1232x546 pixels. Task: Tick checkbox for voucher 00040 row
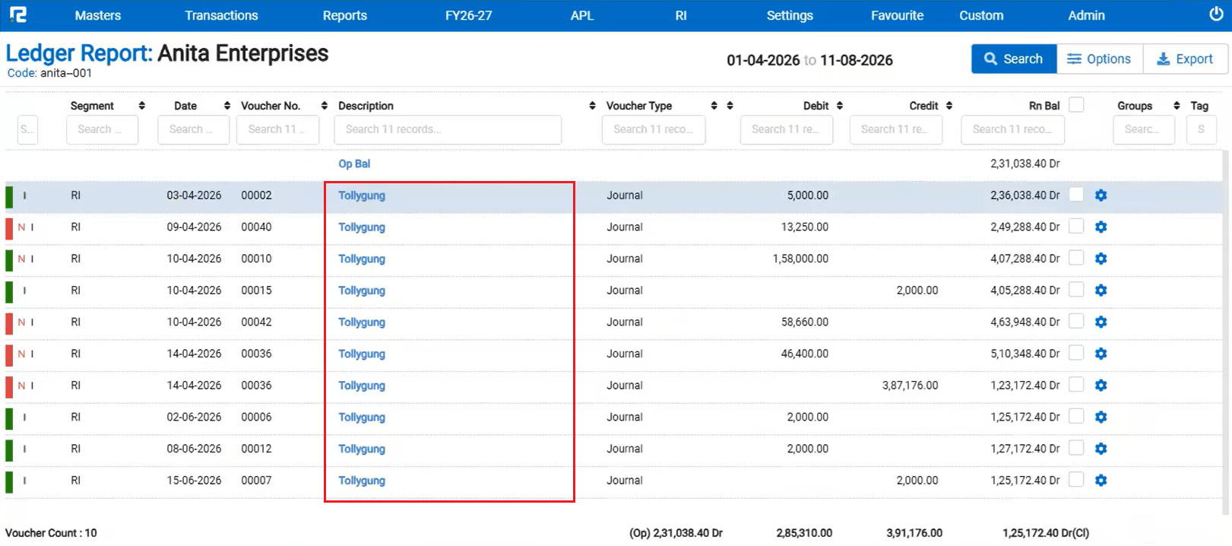pyautogui.click(x=1076, y=226)
